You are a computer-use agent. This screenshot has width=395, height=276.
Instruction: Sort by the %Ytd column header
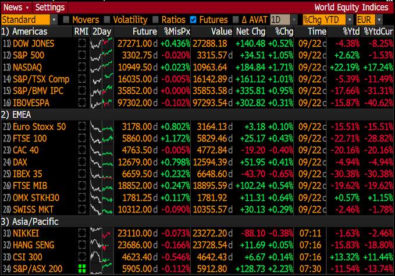[351, 31]
